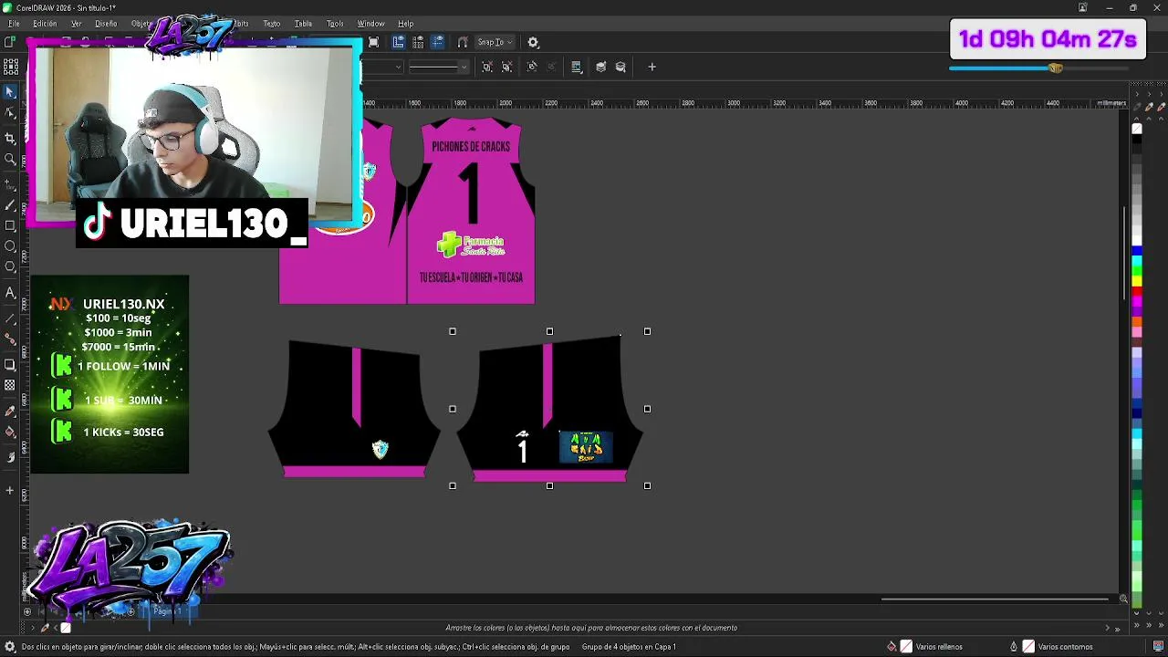Open the File menu
The height and width of the screenshot is (657, 1168).
point(14,24)
